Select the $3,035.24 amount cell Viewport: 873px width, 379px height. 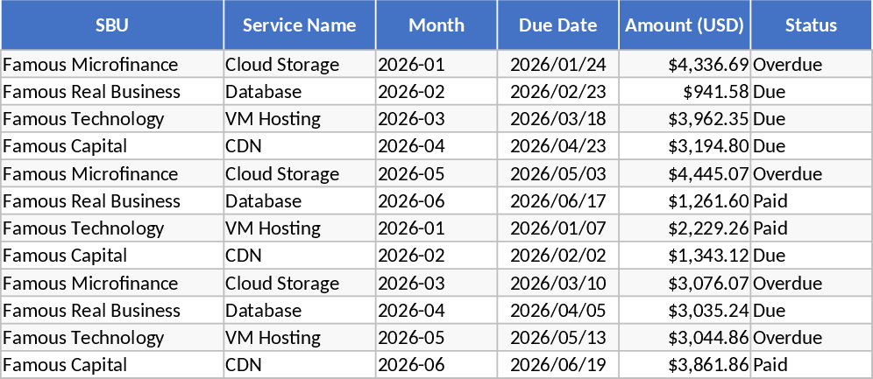685,311
